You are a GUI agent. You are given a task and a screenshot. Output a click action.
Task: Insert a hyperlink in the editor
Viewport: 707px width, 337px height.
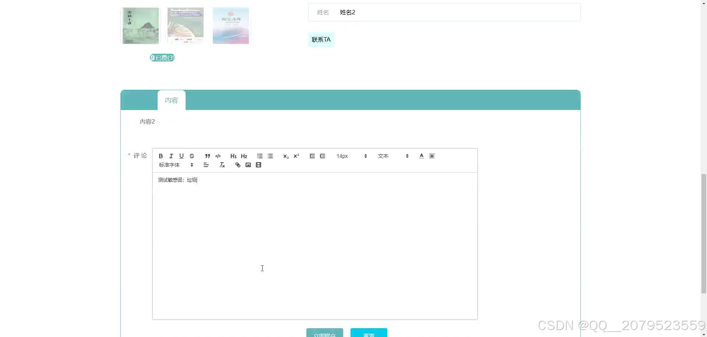coord(238,165)
